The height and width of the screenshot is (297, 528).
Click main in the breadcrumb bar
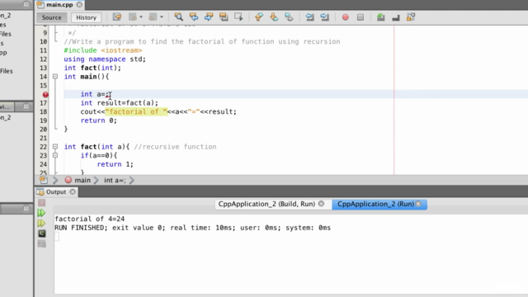pyautogui.click(x=82, y=181)
